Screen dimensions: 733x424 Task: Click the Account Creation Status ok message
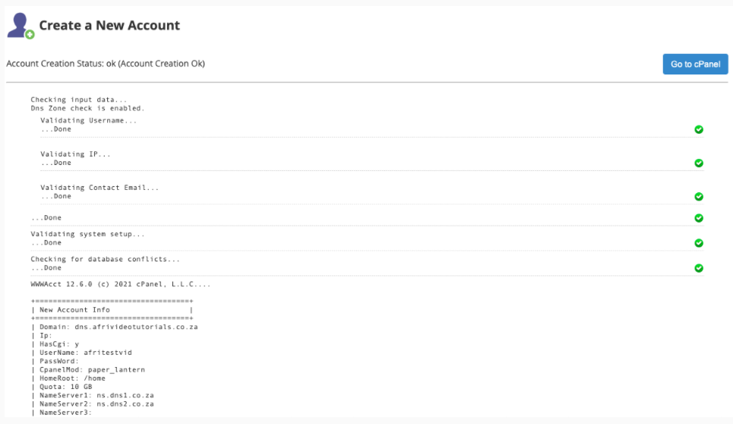[x=106, y=64]
